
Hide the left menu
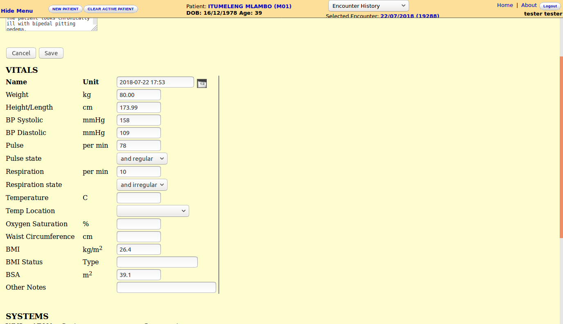[17, 11]
